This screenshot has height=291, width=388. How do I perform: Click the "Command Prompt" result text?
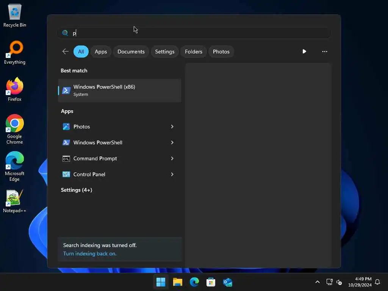coord(95,158)
